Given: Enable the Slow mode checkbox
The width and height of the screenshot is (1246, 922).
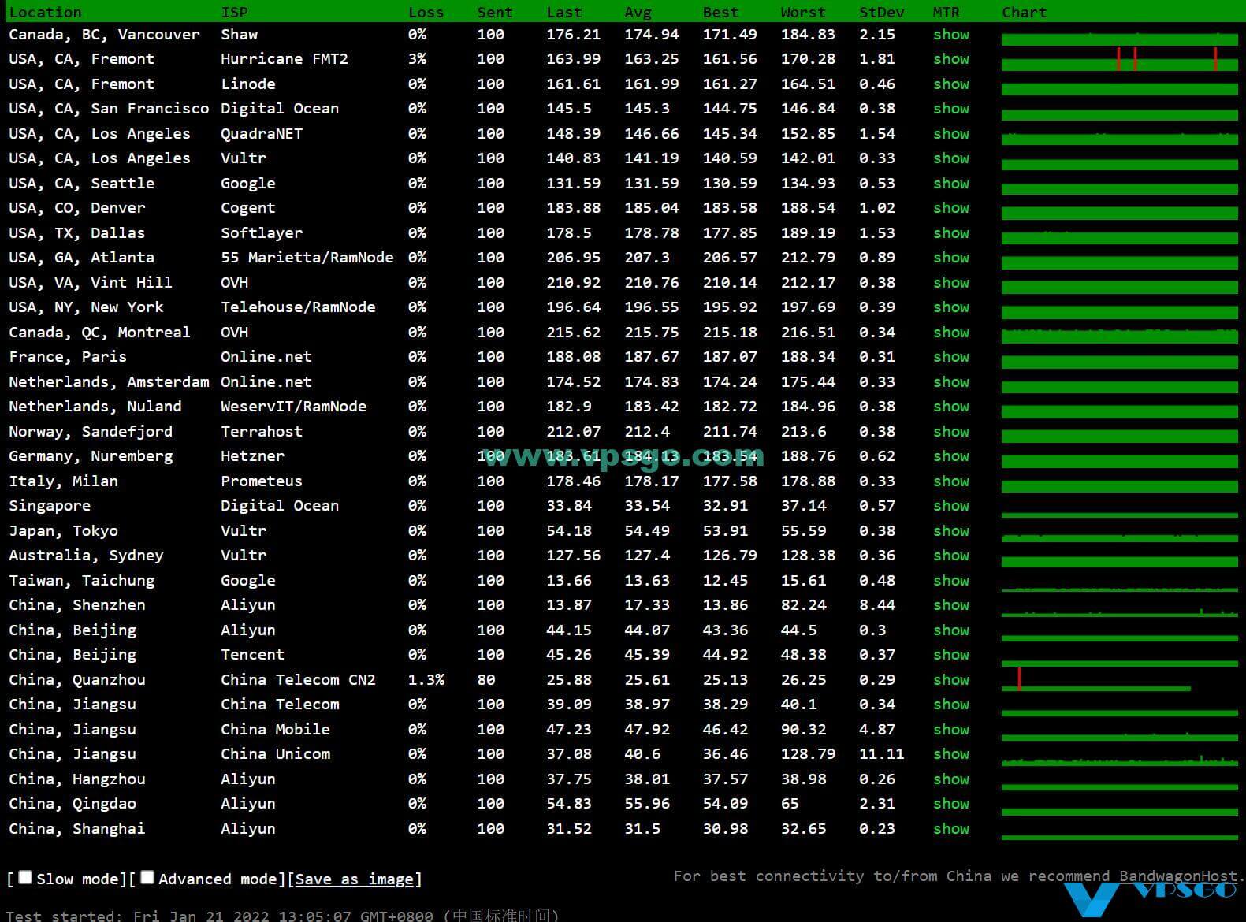Looking at the screenshot, I should coord(25,877).
